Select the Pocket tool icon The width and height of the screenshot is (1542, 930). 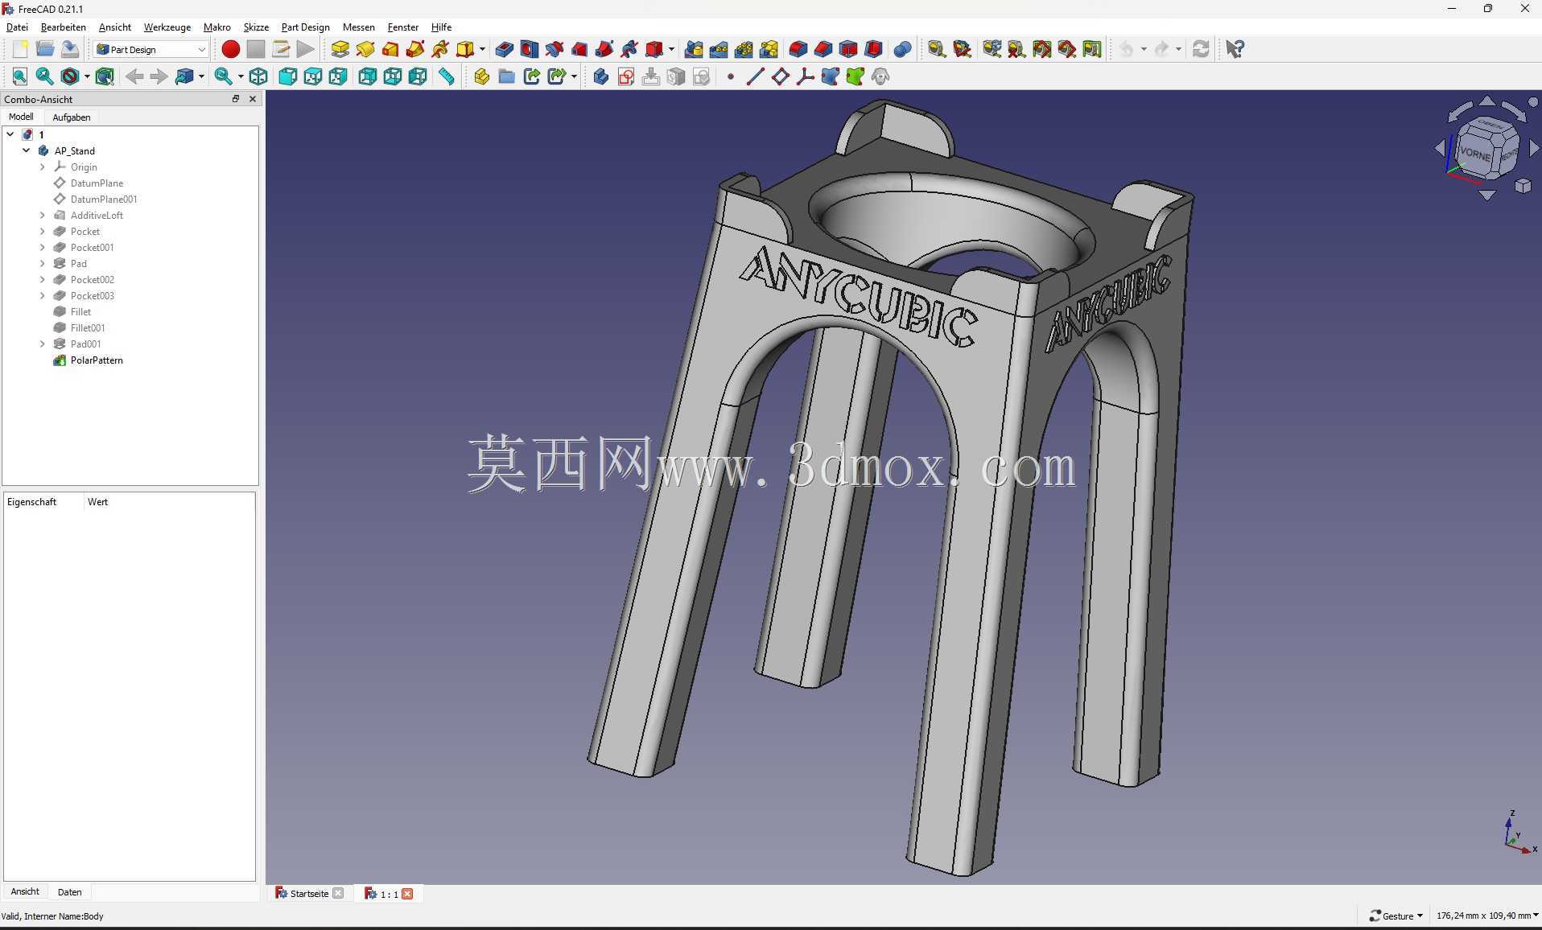[x=504, y=49]
